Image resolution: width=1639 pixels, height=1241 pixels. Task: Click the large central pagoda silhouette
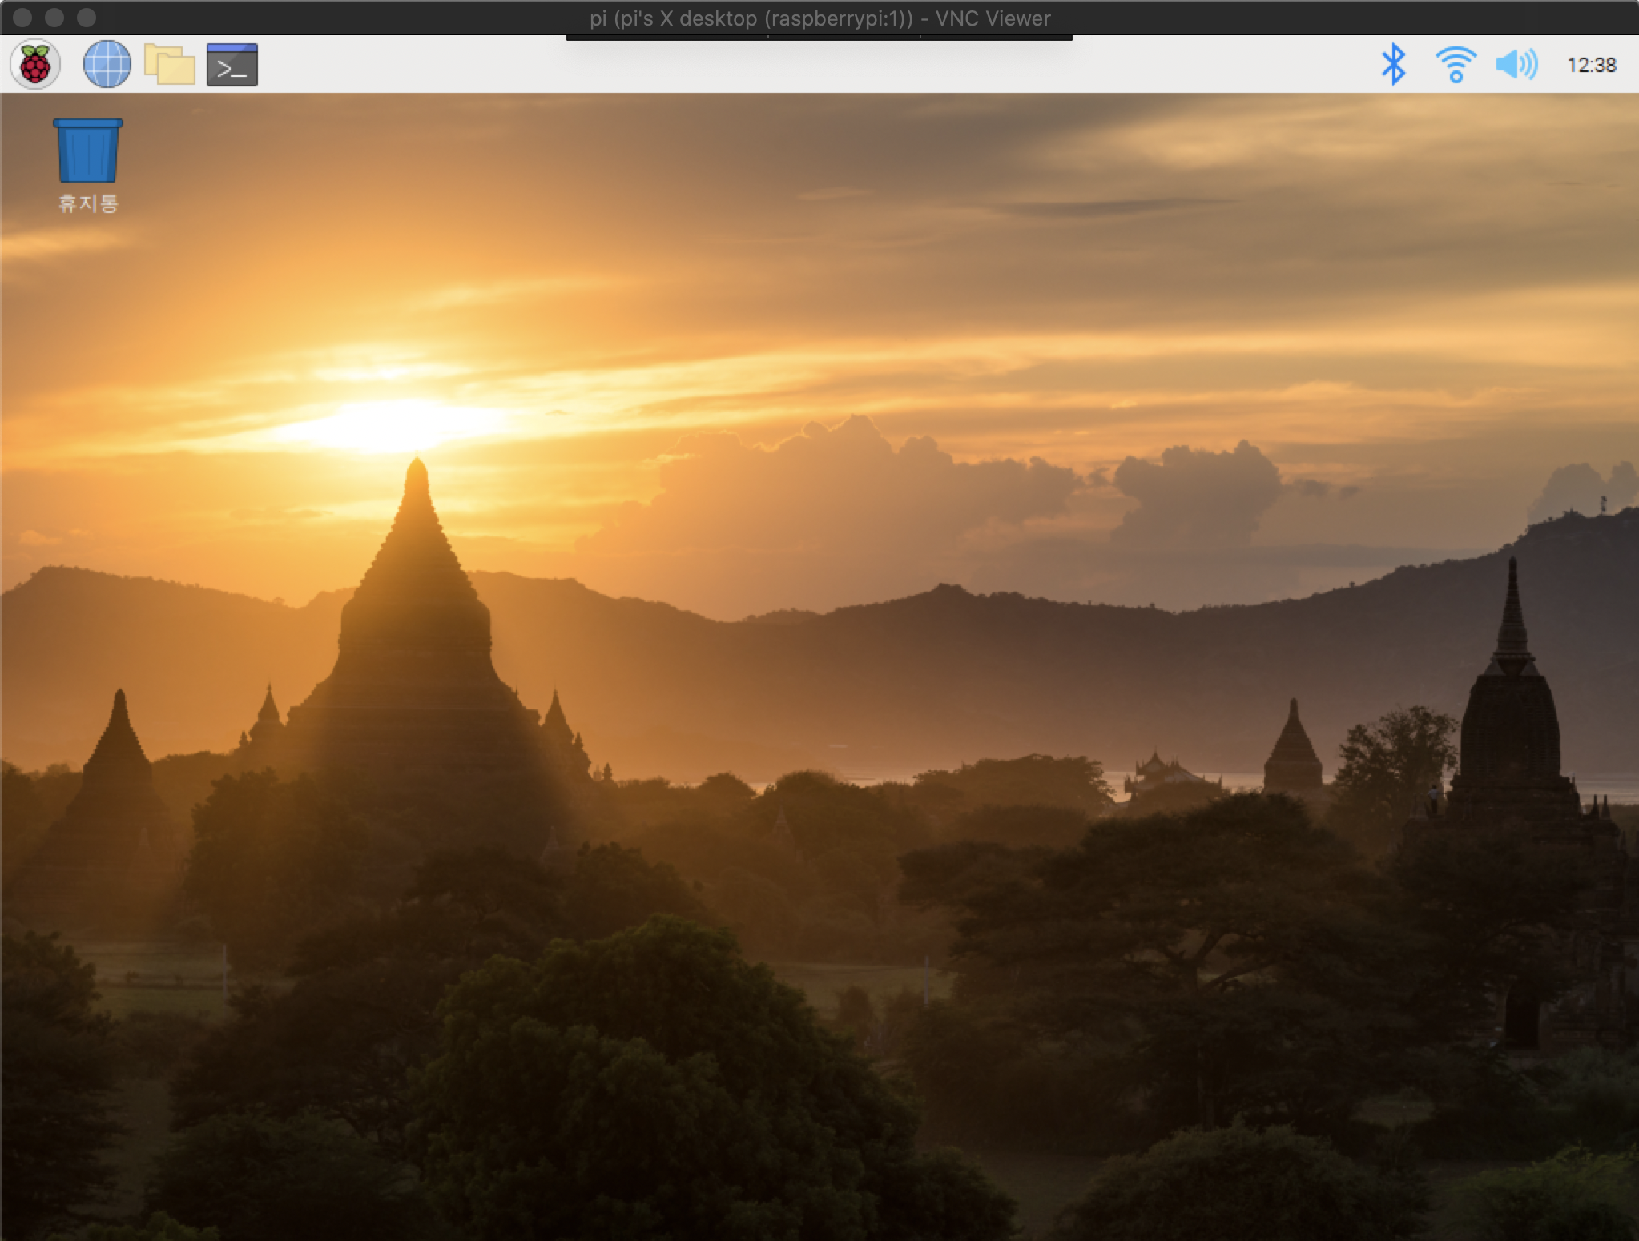(x=417, y=641)
